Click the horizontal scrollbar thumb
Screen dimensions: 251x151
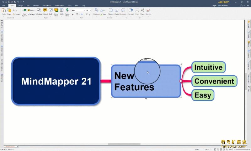pos(124,144)
